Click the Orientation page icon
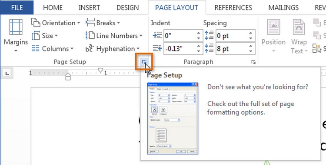The image size is (326, 165). pyautogui.click(x=36, y=23)
